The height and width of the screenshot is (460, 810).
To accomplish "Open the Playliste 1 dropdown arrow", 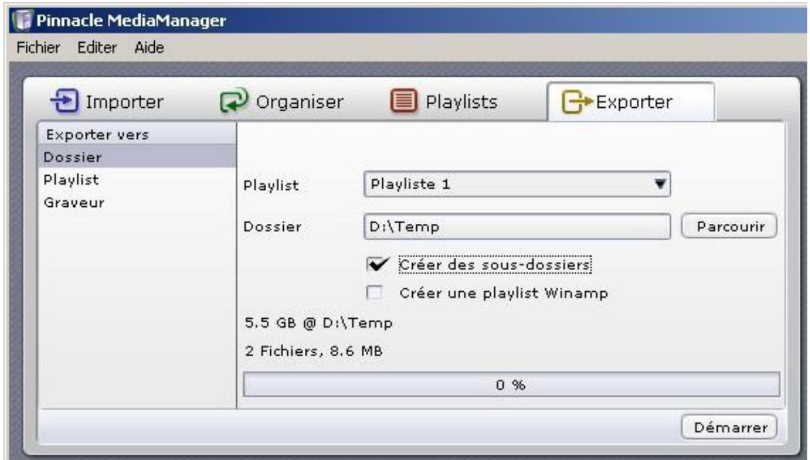I will [x=660, y=184].
